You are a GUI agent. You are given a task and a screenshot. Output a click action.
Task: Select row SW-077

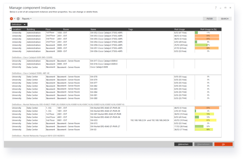116,83
